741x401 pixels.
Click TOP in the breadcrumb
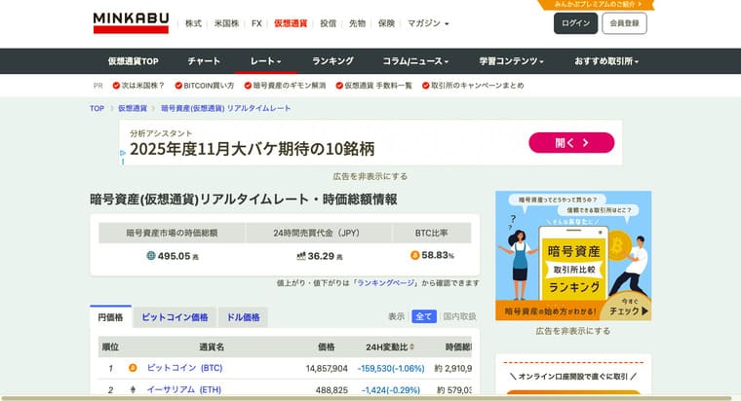[x=97, y=108]
